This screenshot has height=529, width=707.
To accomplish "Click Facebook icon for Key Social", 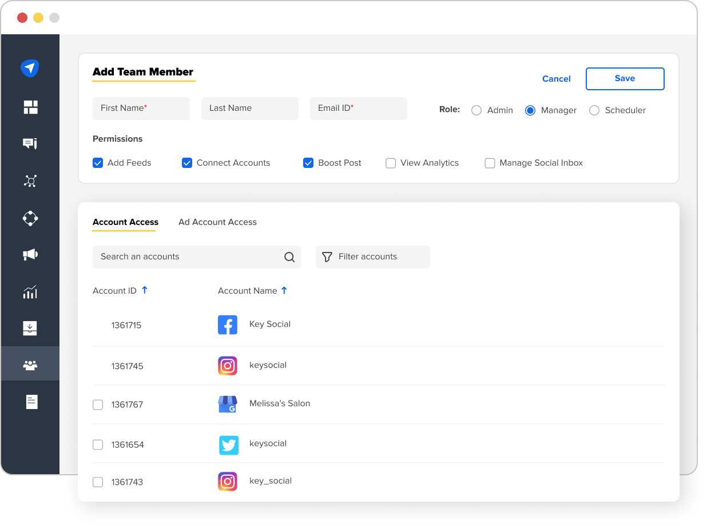I will pos(228,325).
